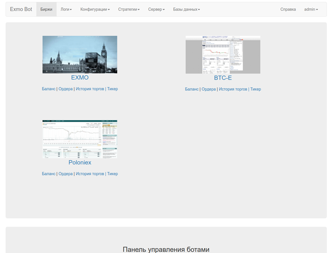Expand the Логи dropdown menu

click(x=66, y=9)
